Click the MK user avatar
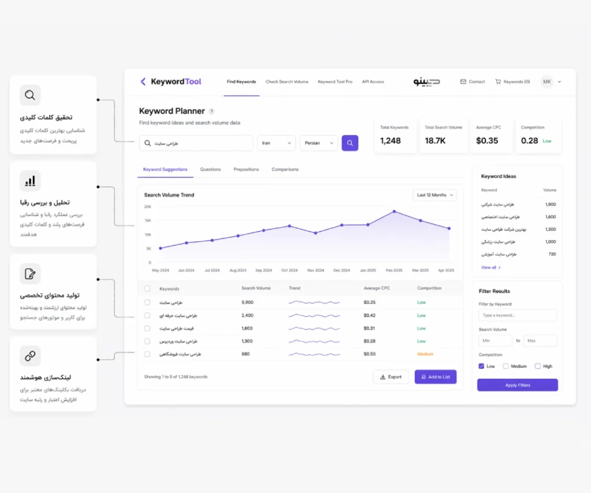Image resolution: width=591 pixels, height=493 pixels. point(547,81)
